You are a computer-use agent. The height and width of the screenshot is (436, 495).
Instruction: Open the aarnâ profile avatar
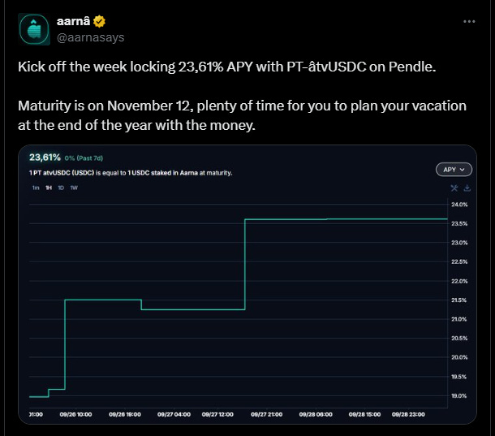click(34, 29)
